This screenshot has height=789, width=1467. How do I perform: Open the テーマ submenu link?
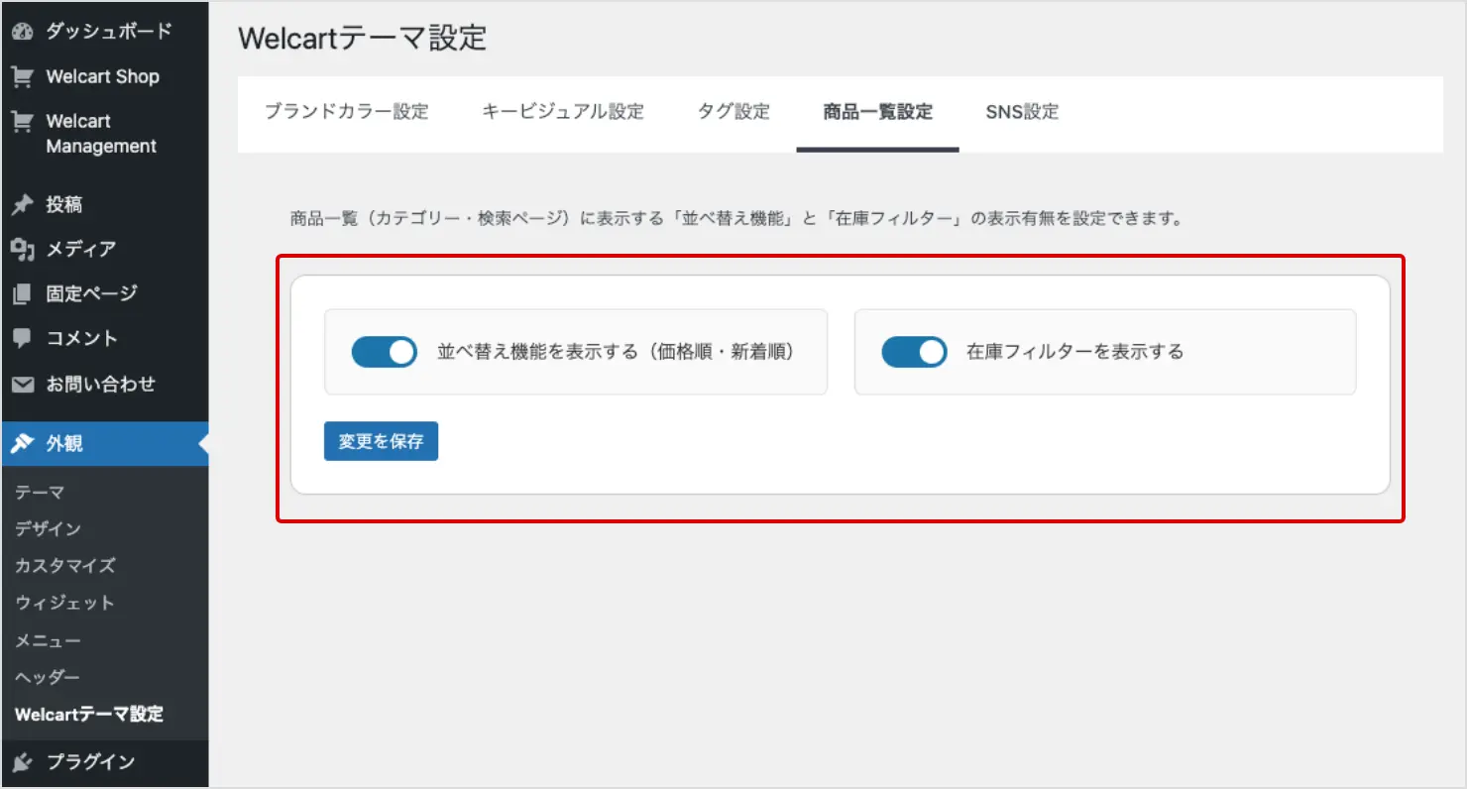click(40, 493)
